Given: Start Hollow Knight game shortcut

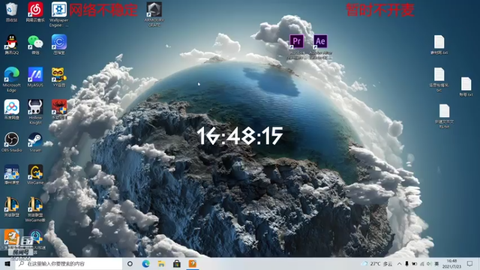Looking at the screenshot, I should point(35,112).
